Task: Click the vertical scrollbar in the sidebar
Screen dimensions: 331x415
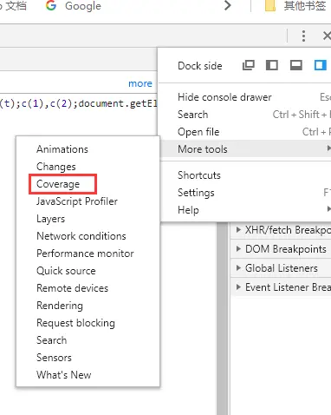Action: click(x=223, y=319)
